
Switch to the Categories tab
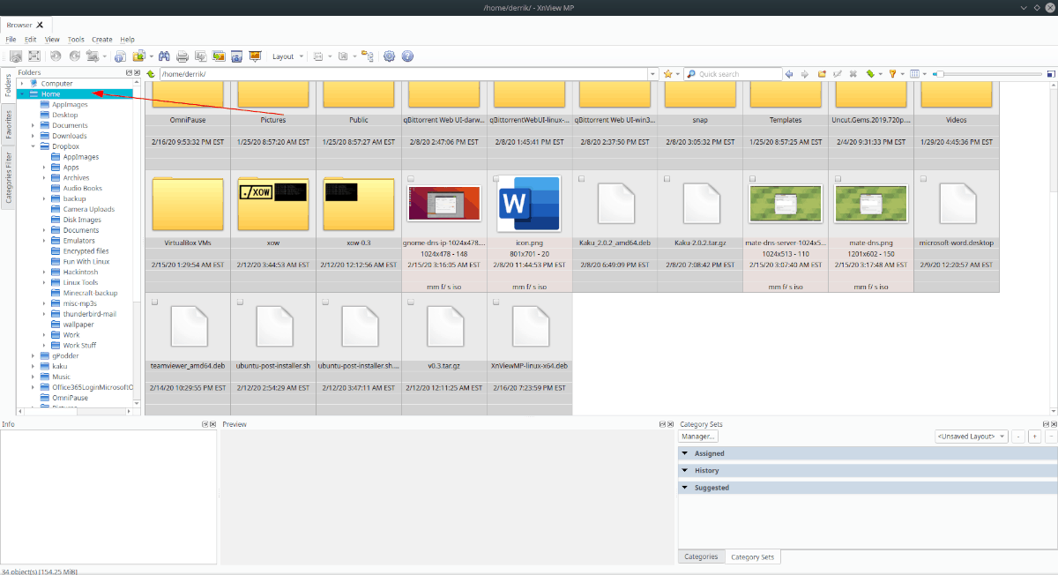[x=701, y=556]
